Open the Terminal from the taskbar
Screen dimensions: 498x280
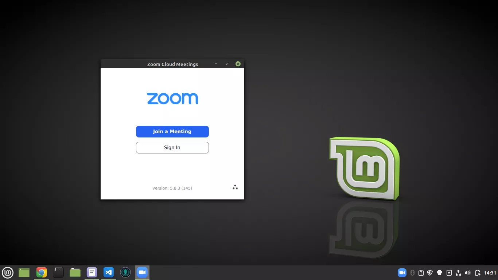58,272
